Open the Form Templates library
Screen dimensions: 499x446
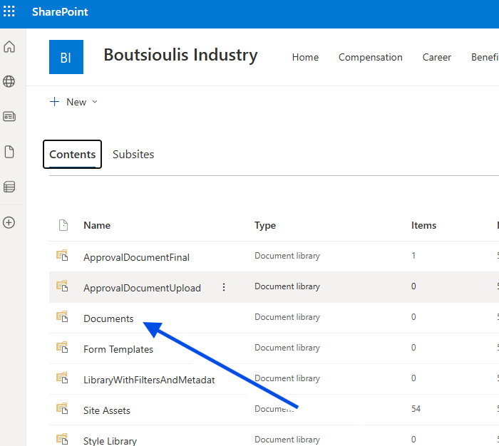(x=118, y=349)
